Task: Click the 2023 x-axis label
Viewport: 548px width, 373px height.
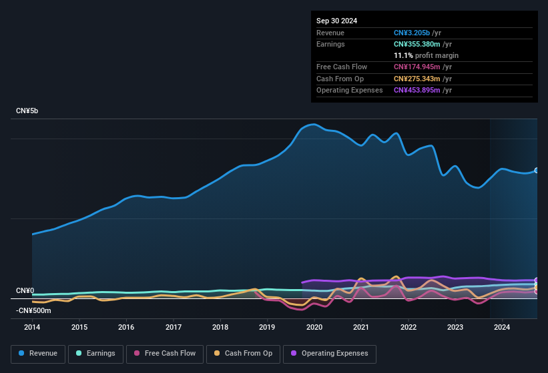Action: coord(455,327)
